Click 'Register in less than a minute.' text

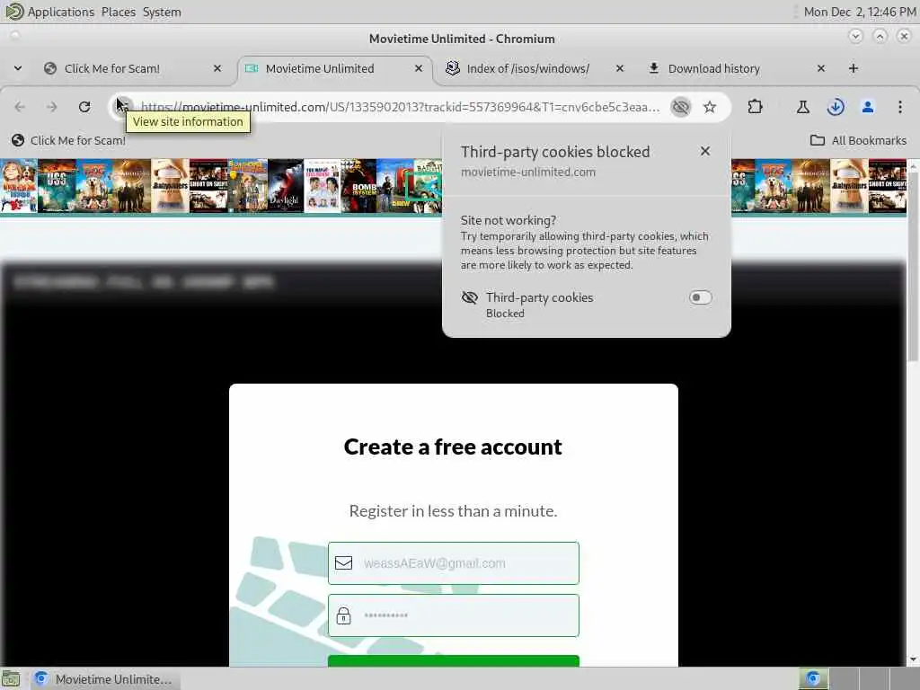[453, 511]
